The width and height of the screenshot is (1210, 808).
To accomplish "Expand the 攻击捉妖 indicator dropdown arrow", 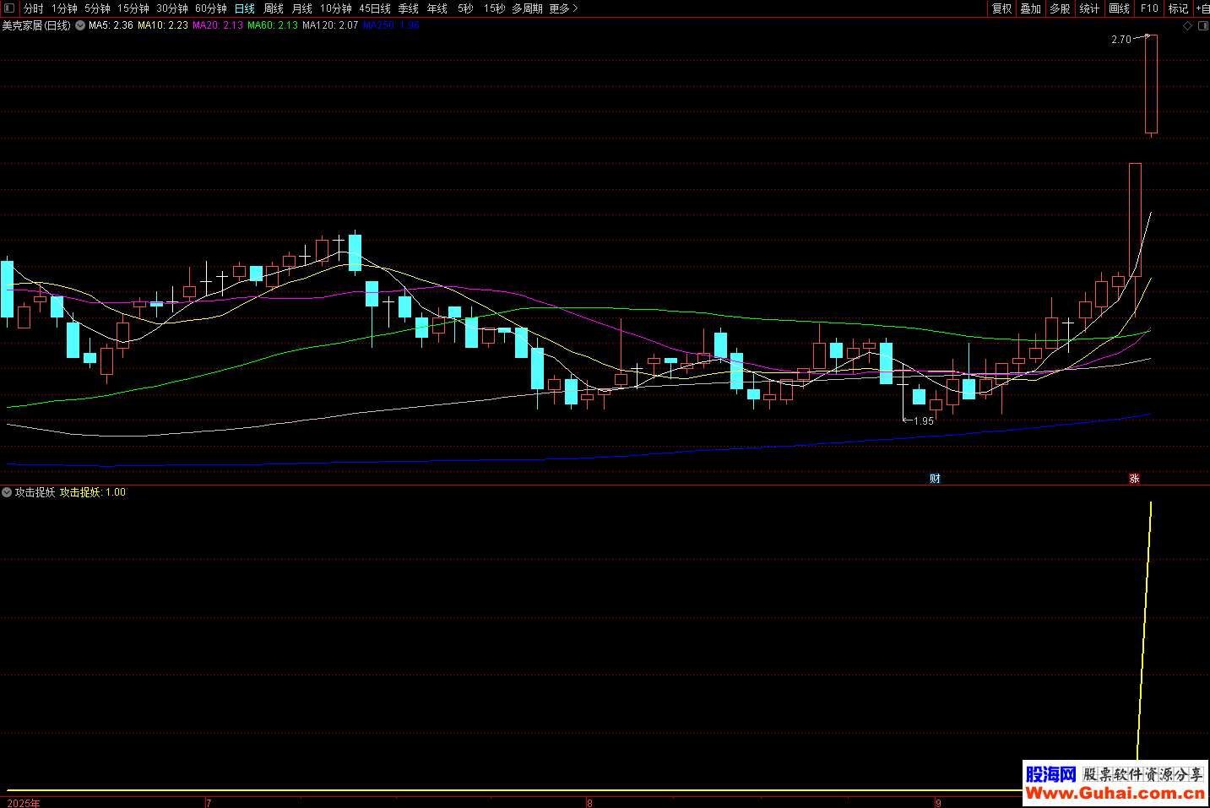I will (7, 492).
